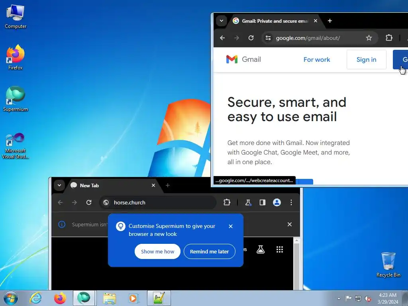The width and height of the screenshot is (408, 306).
Task: Launch Firefox from the taskbar
Action: tap(60, 298)
